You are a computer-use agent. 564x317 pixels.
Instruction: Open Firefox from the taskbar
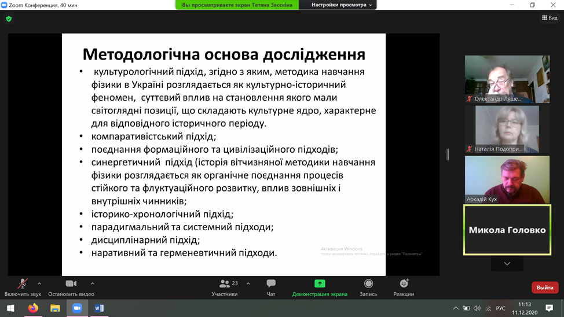pyautogui.click(x=33, y=308)
